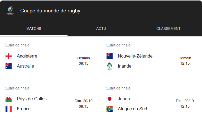The image size is (202, 123).
Task: Open the Demain 12:15 match time
Action: point(185,61)
